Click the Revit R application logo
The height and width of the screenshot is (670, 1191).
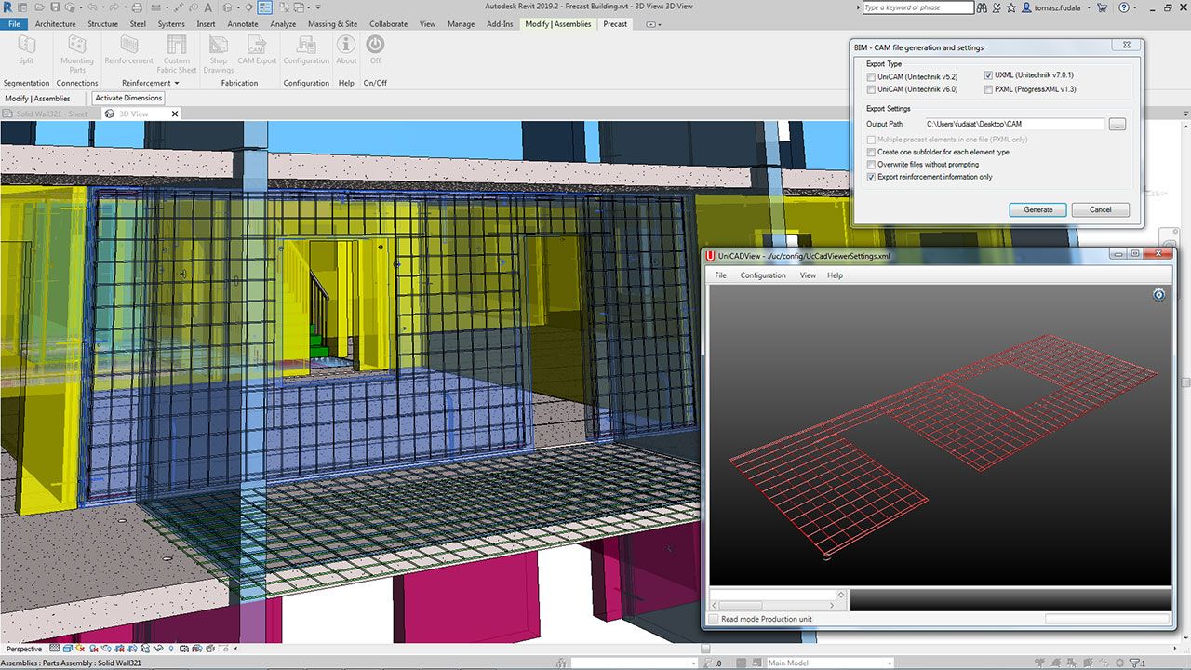(x=7, y=7)
